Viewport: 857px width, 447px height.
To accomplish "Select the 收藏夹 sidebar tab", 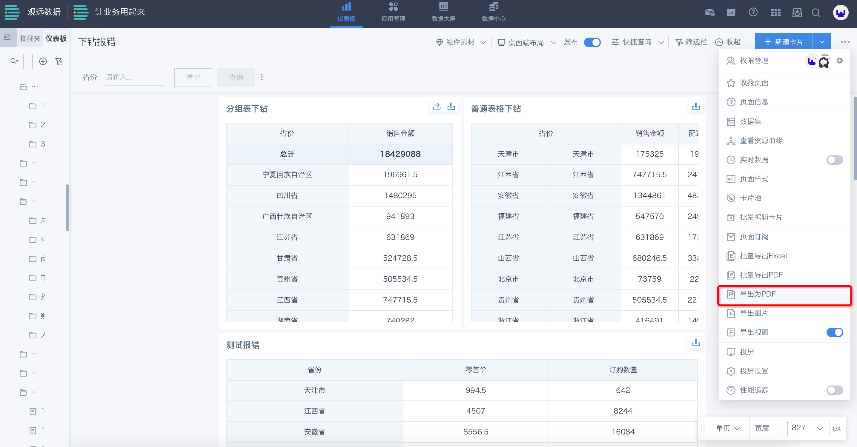I will point(30,38).
